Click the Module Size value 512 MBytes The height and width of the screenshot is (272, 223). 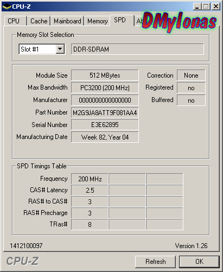tap(105, 75)
